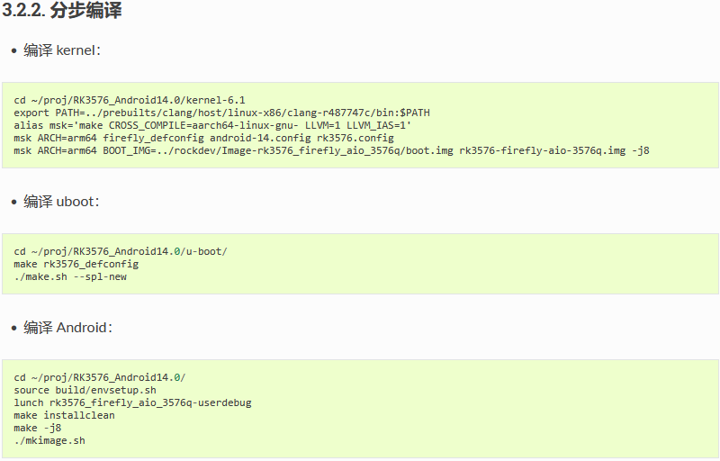Click the BOOT_IMG boot.img command line
This screenshot has width=720, height=461.
331,150
